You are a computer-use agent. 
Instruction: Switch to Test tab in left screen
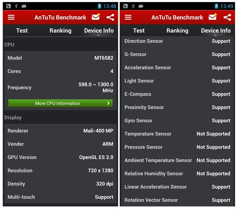click(x=22, y=30)
